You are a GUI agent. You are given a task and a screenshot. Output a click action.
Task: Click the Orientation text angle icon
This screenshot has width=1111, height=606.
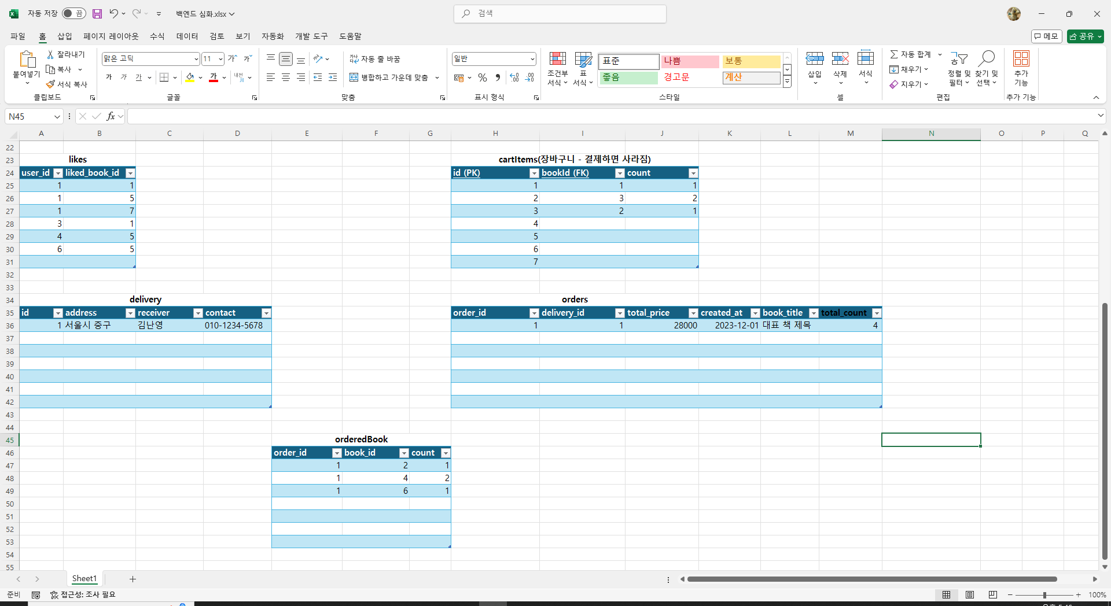coord(318,59)
